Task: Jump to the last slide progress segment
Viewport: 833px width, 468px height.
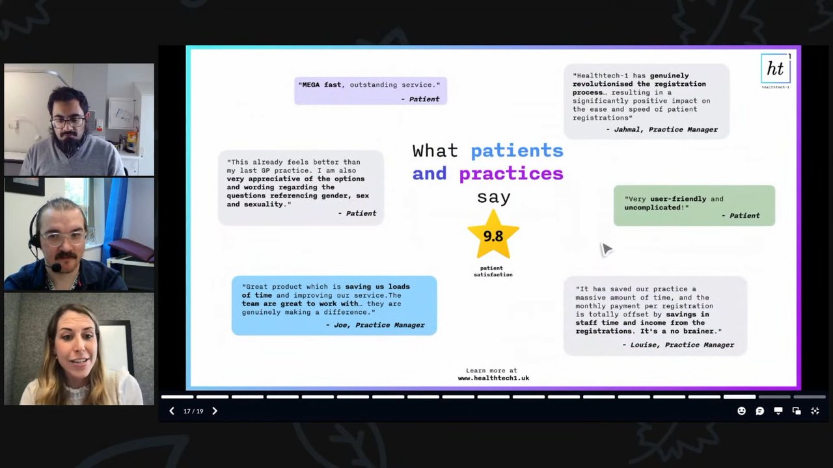Action: coord(809,396)
